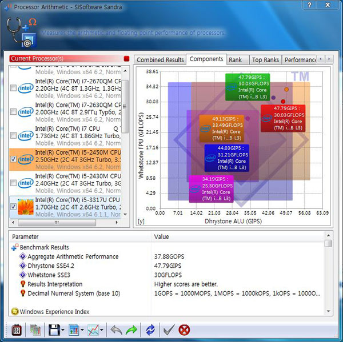Click the Results Interpretation pin icon

[x=23, y=284]
